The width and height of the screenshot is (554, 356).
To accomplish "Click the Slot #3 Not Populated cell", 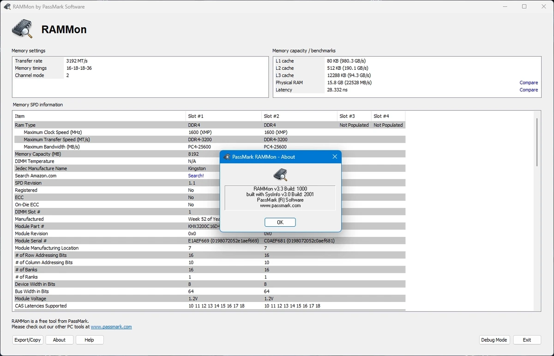I will click(354, 125).
